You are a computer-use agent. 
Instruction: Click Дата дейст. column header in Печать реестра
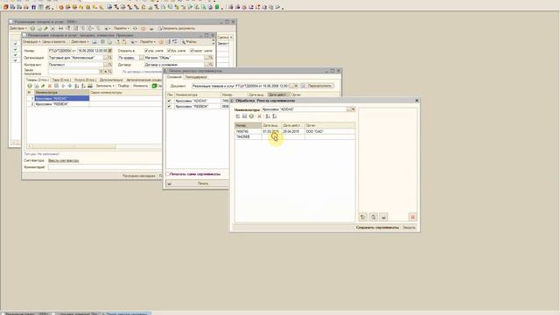pyautogui.click(x=278, y=94)
